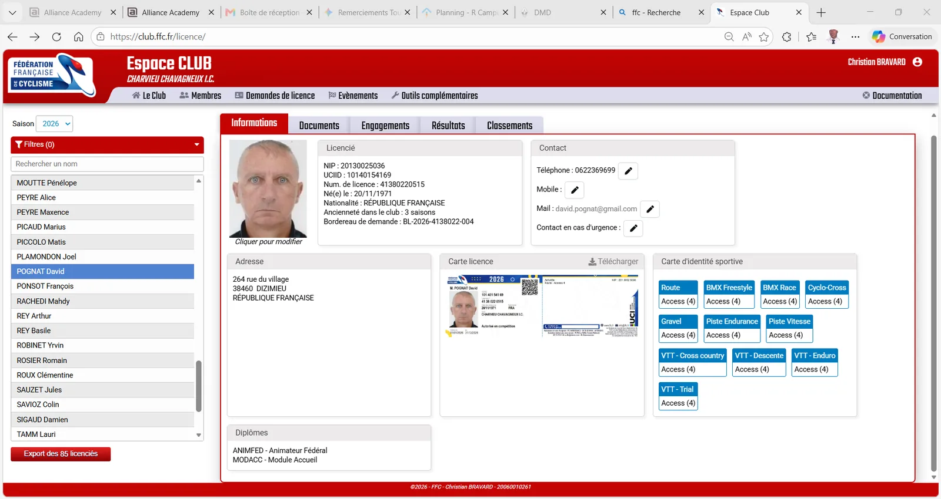The image size is (941, 499).
Task: Click the Piste Vitesse Access (4) badge
Action: click(789, 329)
